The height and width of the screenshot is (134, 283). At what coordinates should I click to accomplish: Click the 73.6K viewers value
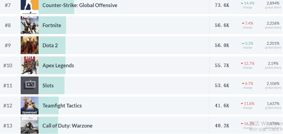click(222, 5)
